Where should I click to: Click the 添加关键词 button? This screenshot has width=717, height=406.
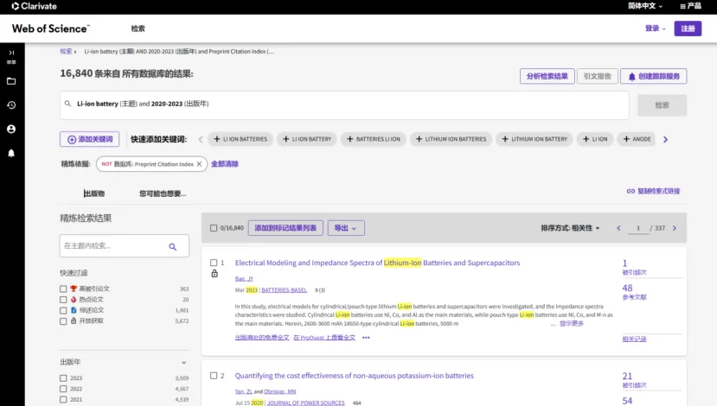90,139
